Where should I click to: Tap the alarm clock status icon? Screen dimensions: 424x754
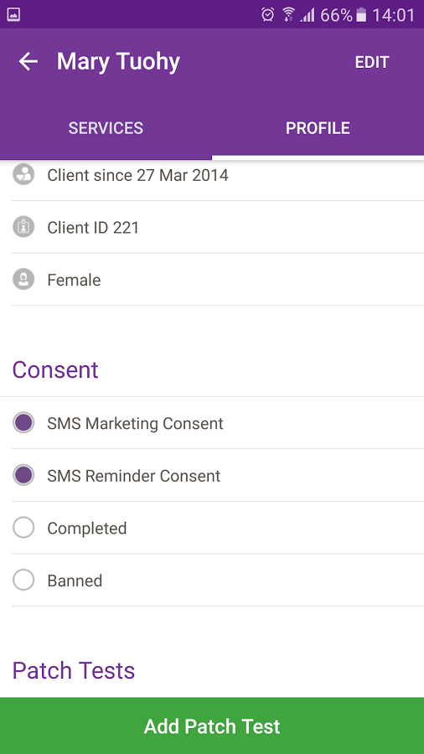pos(268,15)
